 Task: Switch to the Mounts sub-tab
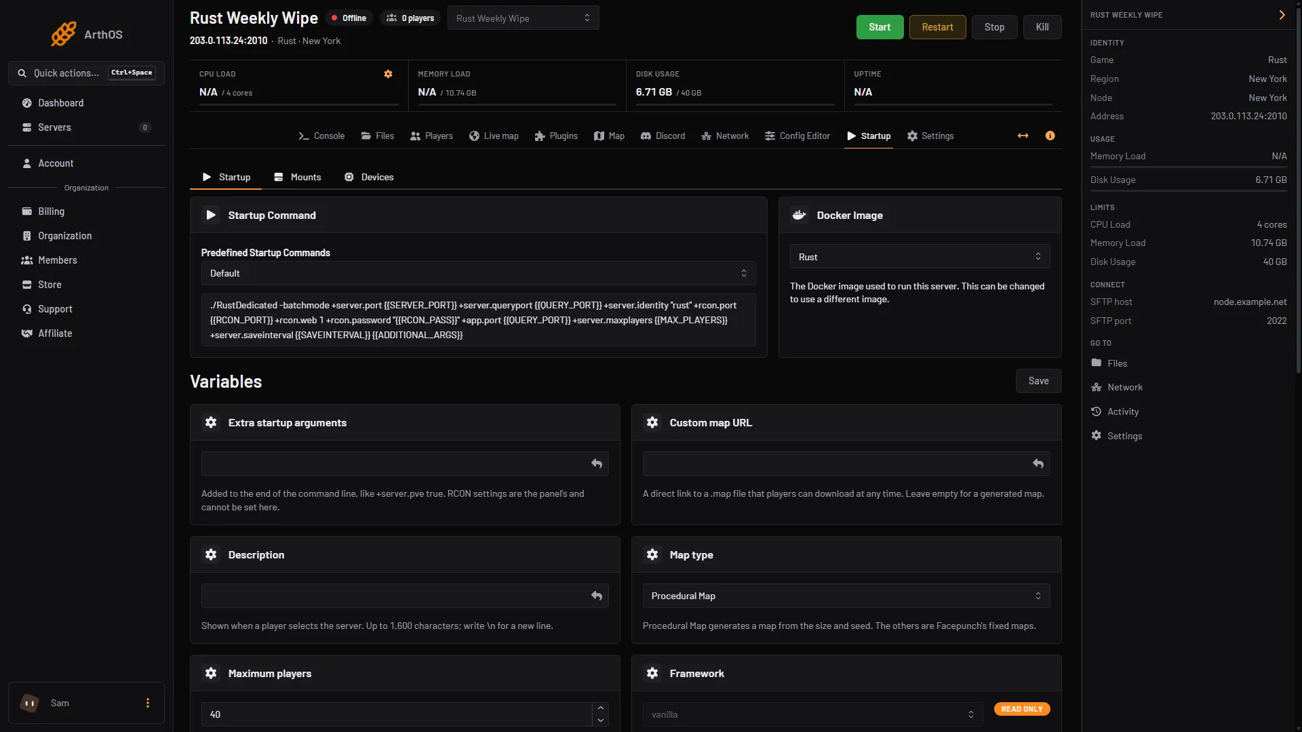[x=298, y=177]
